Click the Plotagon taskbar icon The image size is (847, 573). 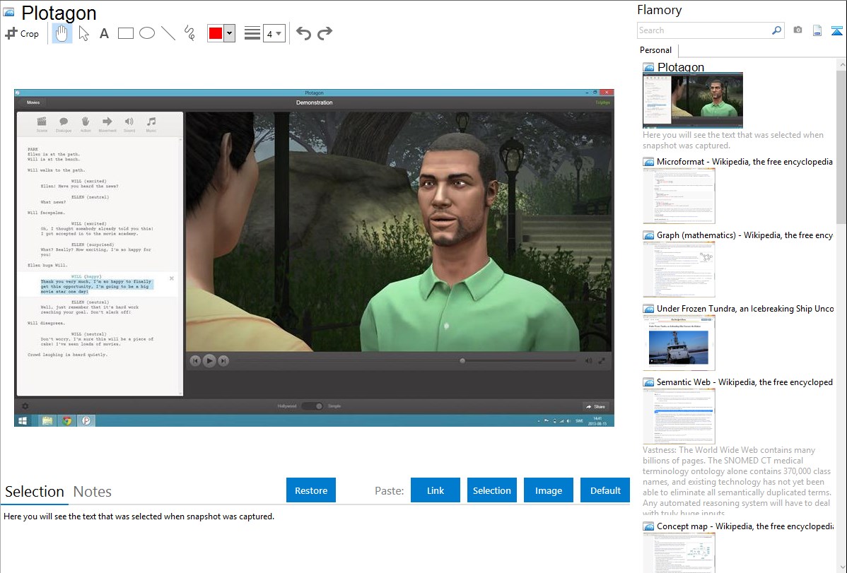pos(86,420)
